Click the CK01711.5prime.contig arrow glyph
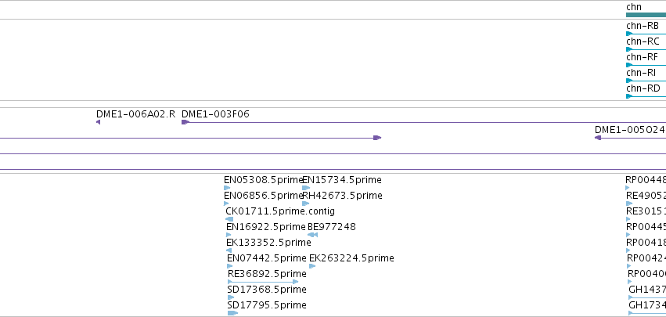This screenshot has height=317, width=666. click(x=229, y=219)
